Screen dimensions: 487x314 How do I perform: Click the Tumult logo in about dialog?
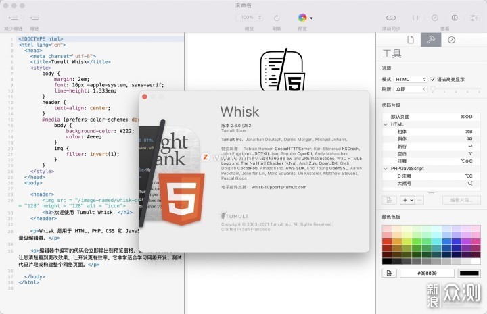coord(234,215)
